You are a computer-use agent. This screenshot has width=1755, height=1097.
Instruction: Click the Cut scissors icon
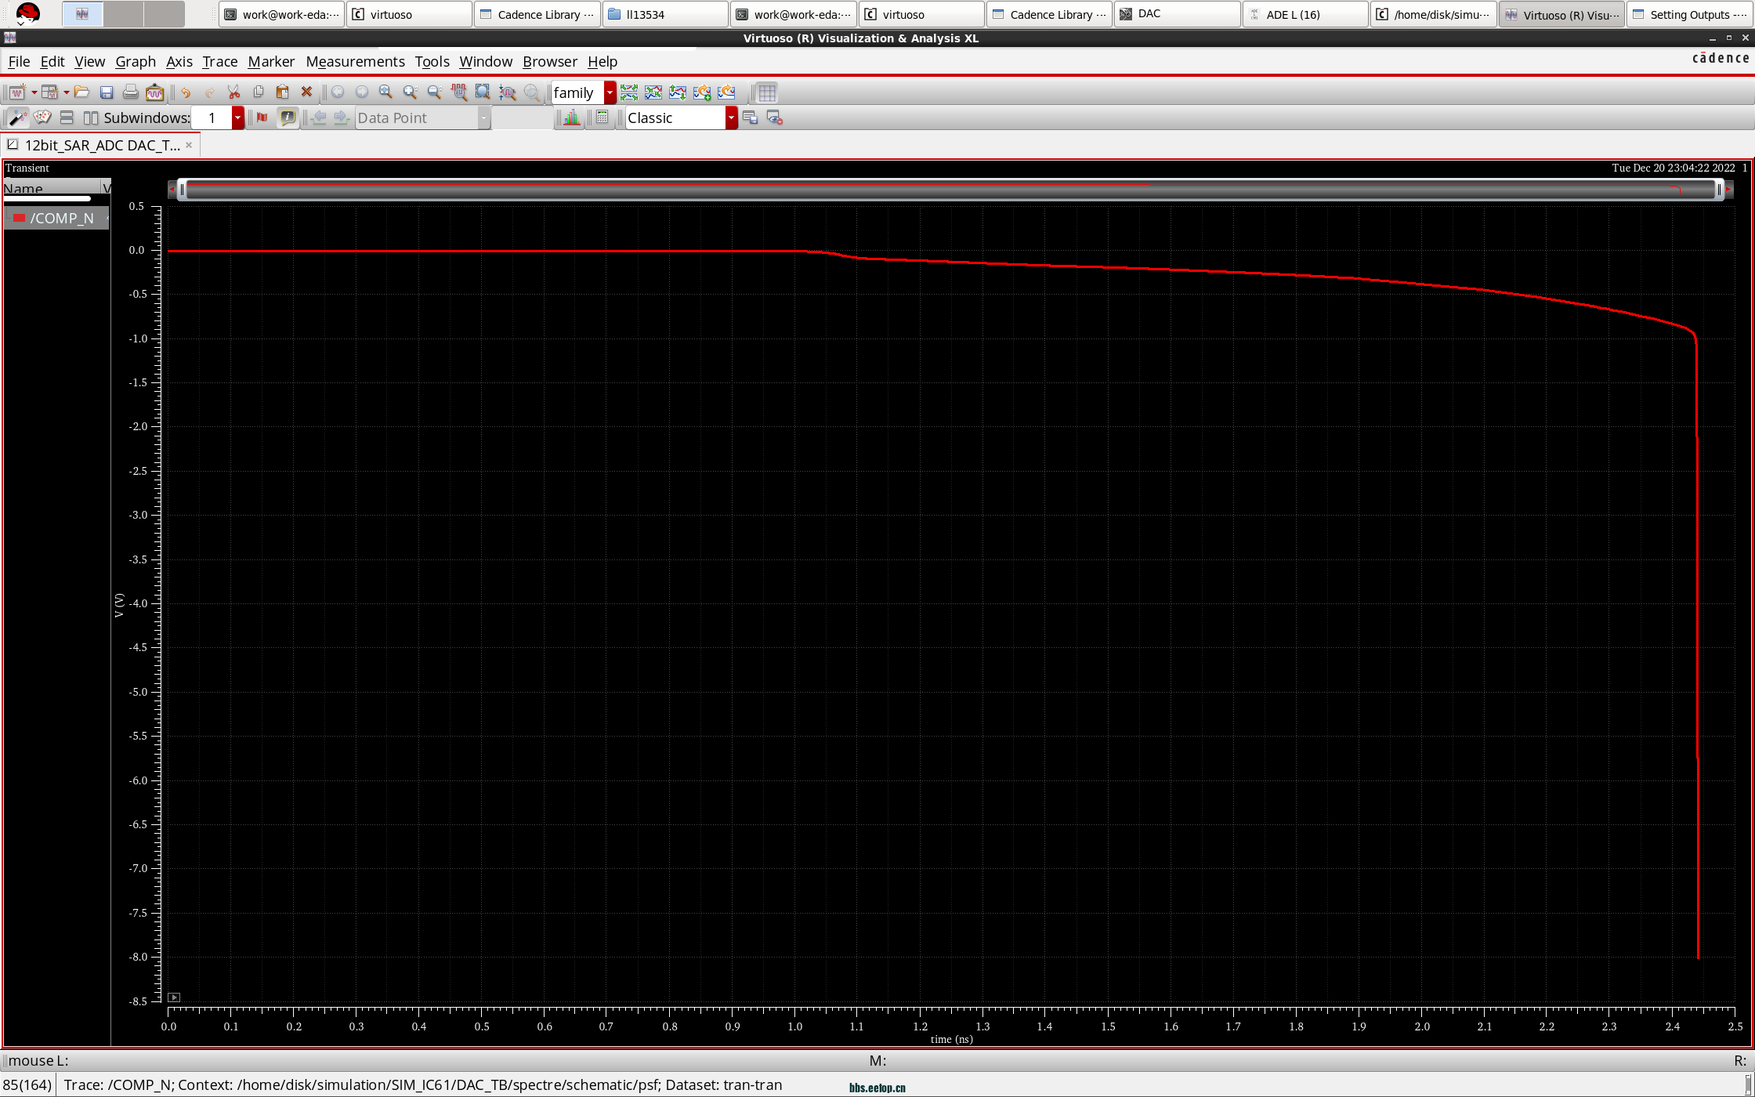(233, 92)
